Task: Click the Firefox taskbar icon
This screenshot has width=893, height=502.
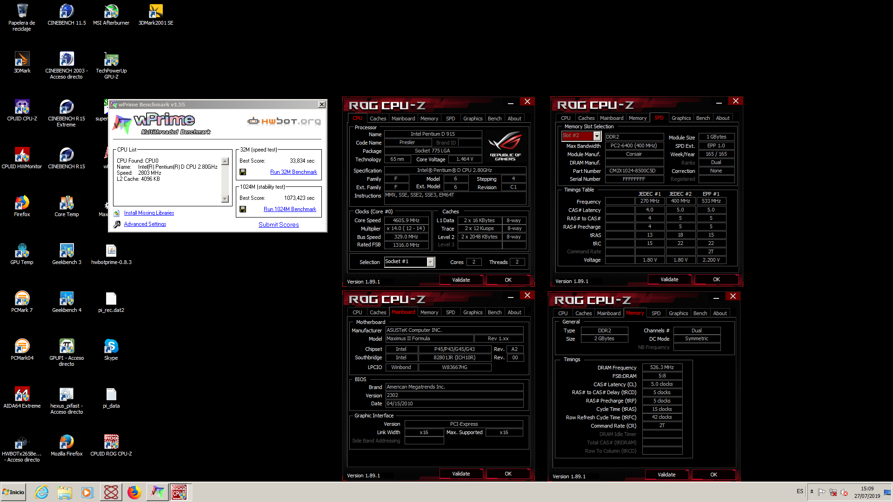Action: coord(134,492)
